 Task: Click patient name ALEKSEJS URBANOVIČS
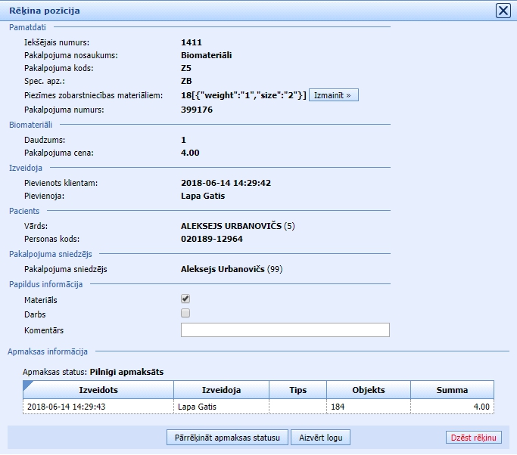pyautogui.click(x=231, y=225)
